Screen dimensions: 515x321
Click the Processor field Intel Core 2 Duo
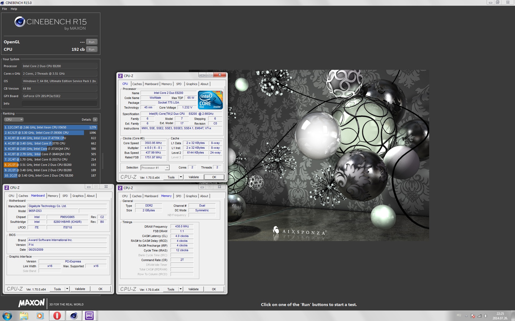coord(60,66)
